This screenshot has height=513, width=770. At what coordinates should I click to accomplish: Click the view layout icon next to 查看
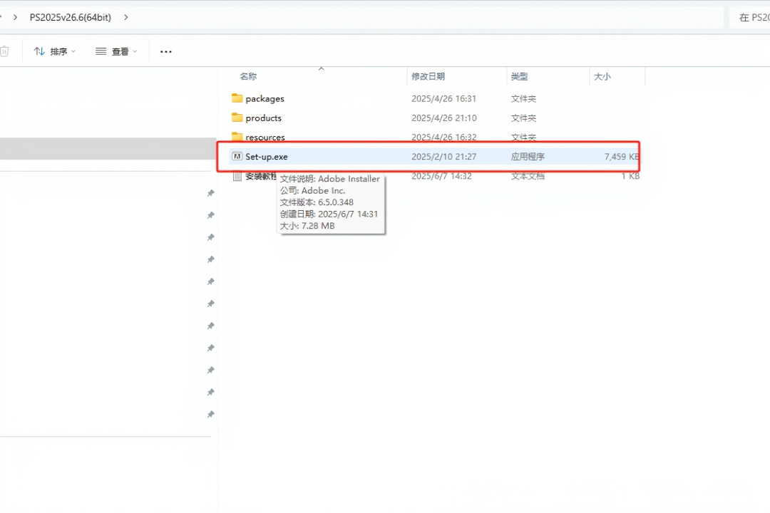pos(100,51)
